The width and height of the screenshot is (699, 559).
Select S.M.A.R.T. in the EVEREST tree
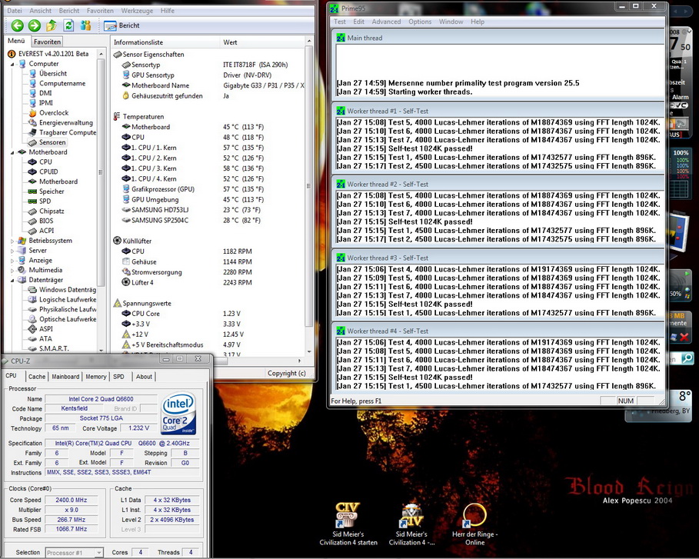click(x=54, y=348)
